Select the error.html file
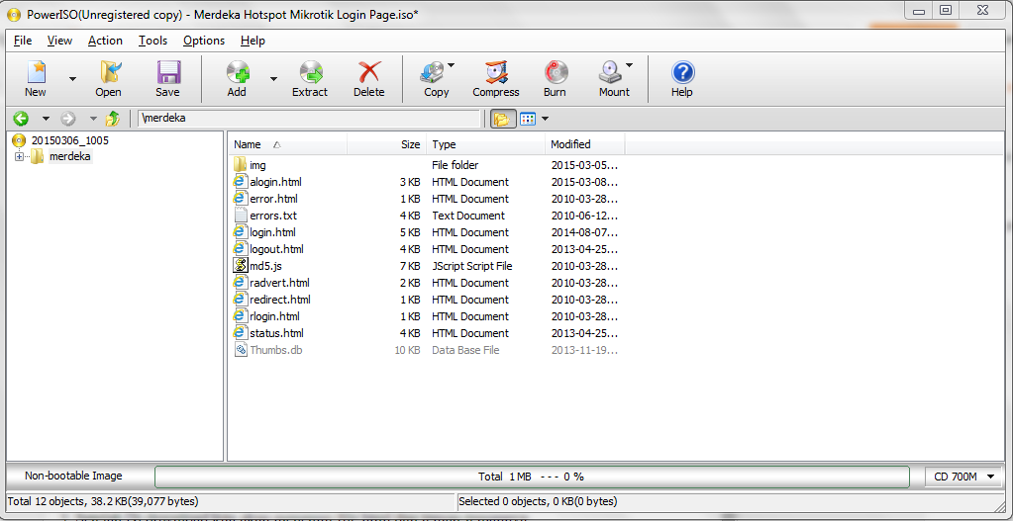Screen dimensions: 1013x521 [x=273, y=199]
